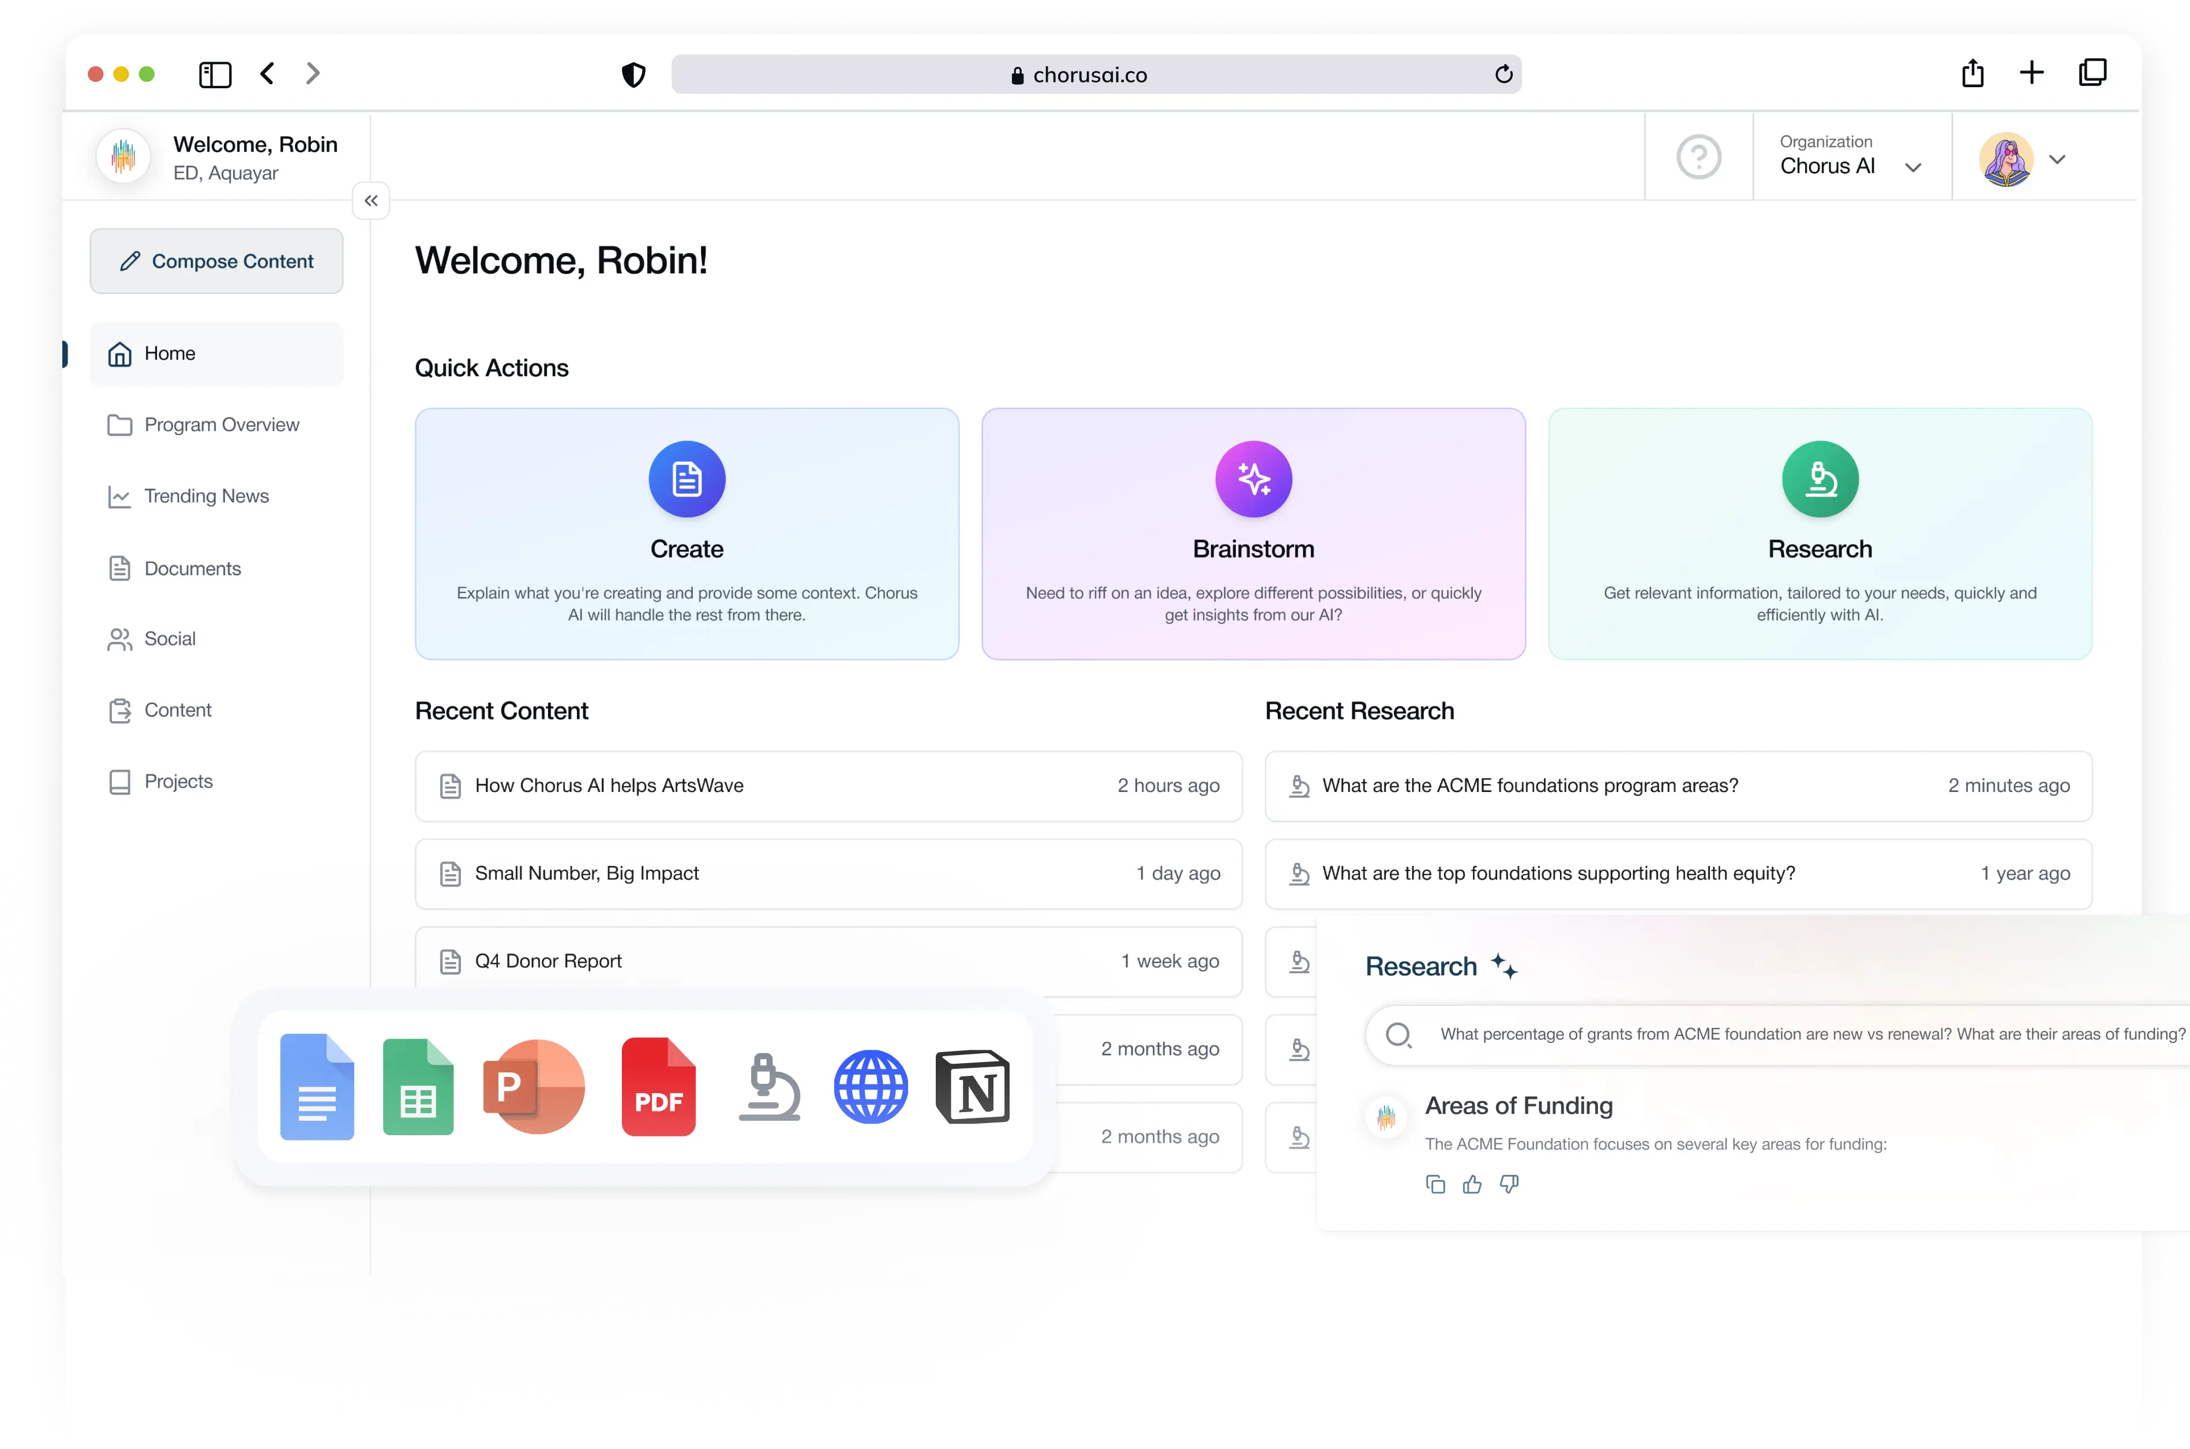The width and height of the screenshot is (2190, 1449).
Task: Click the red PDF file icon
Action: click(x=658, y=1087)
